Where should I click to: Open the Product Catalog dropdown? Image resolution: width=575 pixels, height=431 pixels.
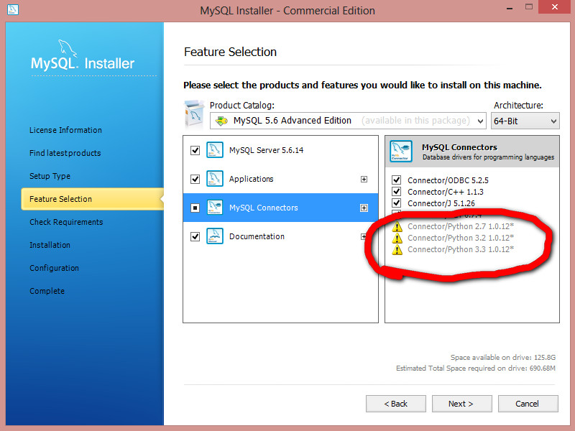(348, 121)
